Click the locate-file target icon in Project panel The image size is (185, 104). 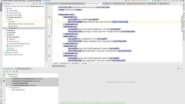pyautogui.click(x=34, y=4)
